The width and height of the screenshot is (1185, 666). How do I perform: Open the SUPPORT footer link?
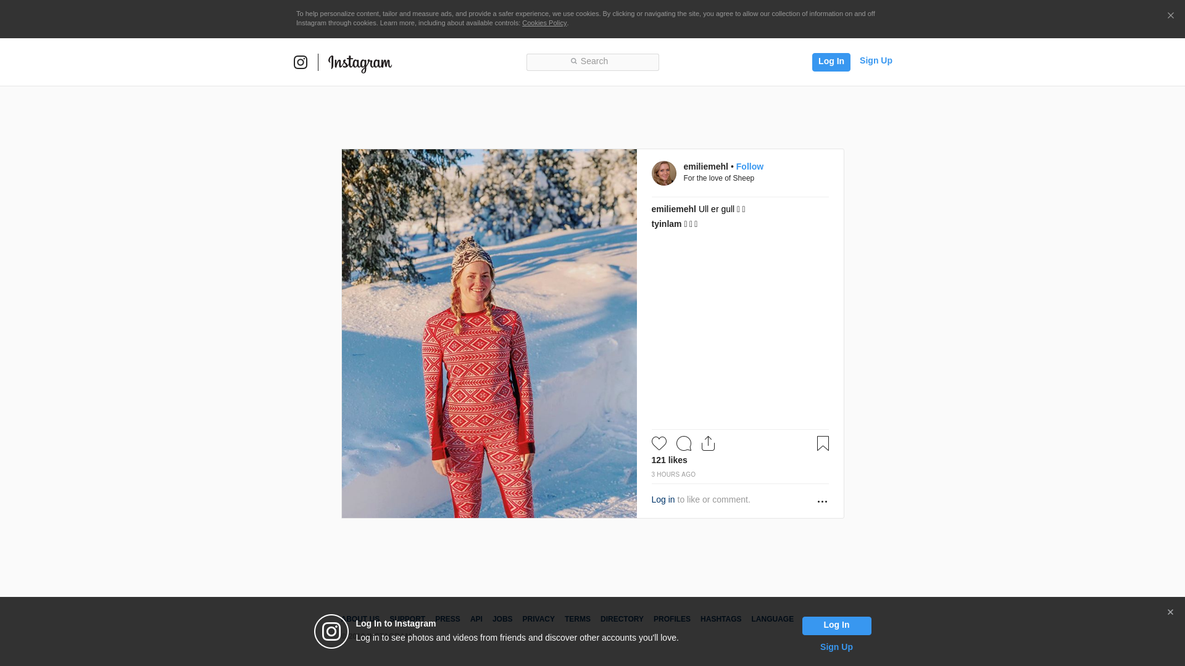click(x=407, y=619)
